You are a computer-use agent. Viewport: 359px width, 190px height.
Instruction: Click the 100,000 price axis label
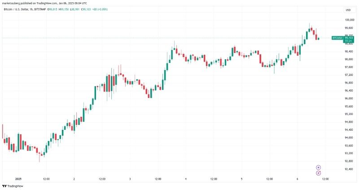tap(350, 20)
